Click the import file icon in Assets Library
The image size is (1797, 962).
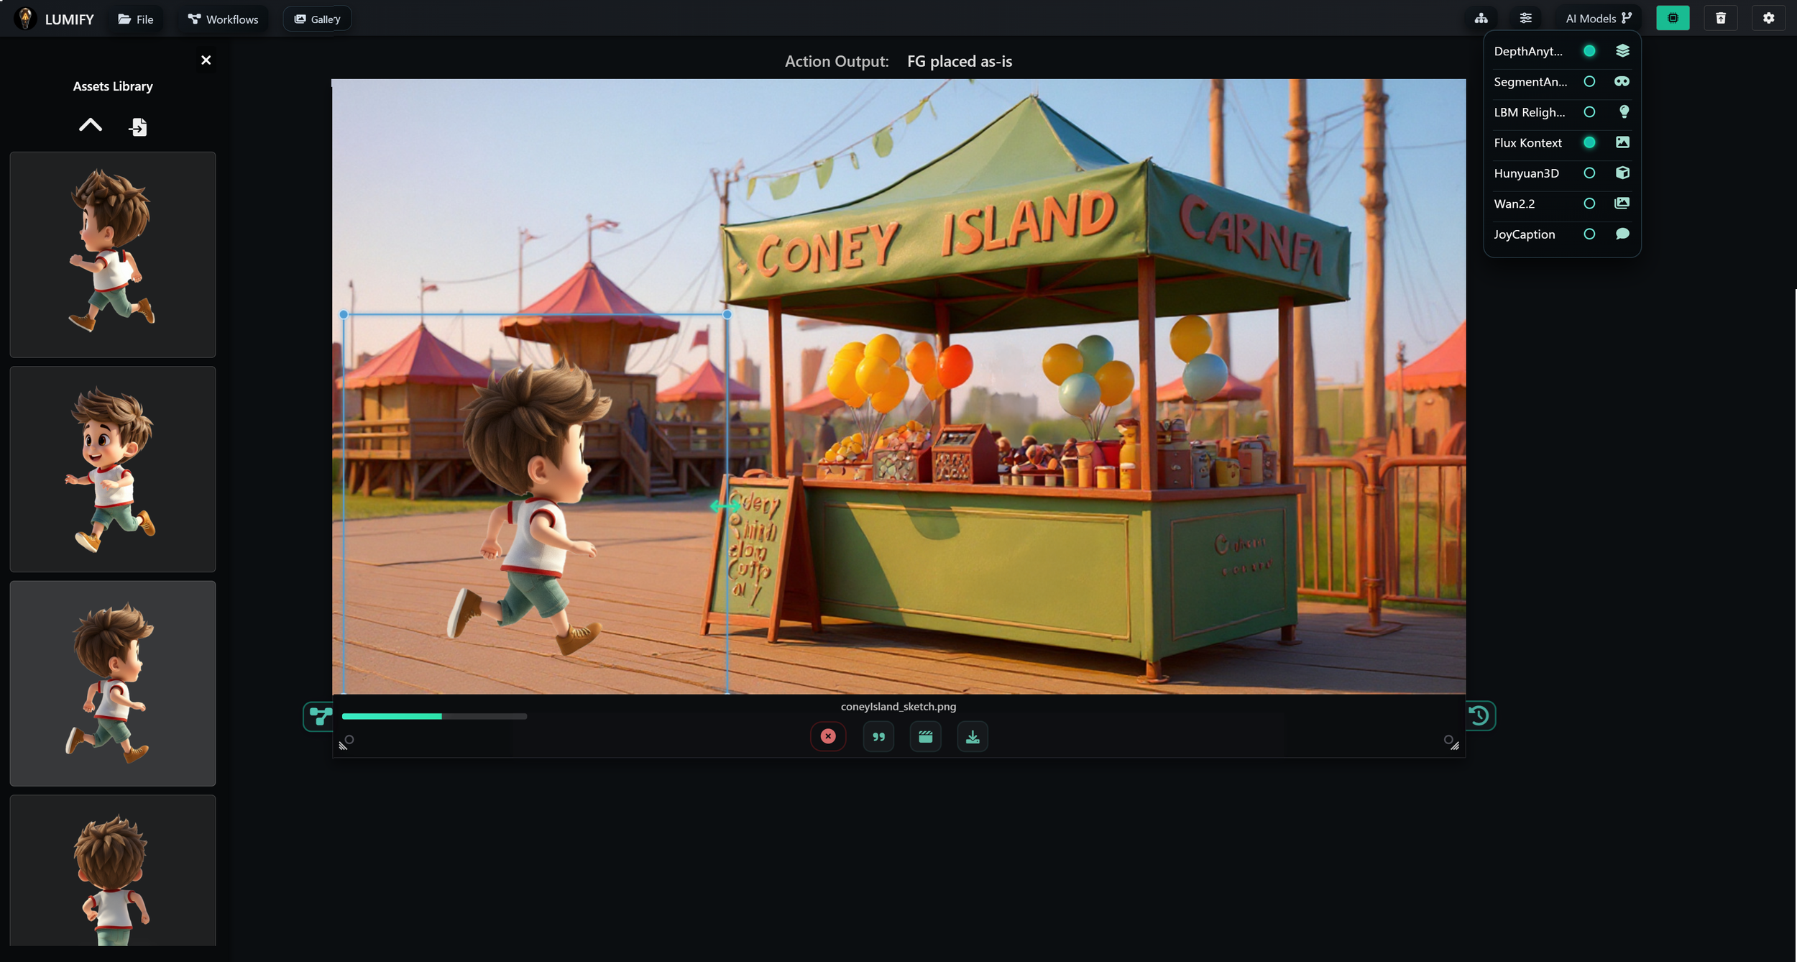138,127
